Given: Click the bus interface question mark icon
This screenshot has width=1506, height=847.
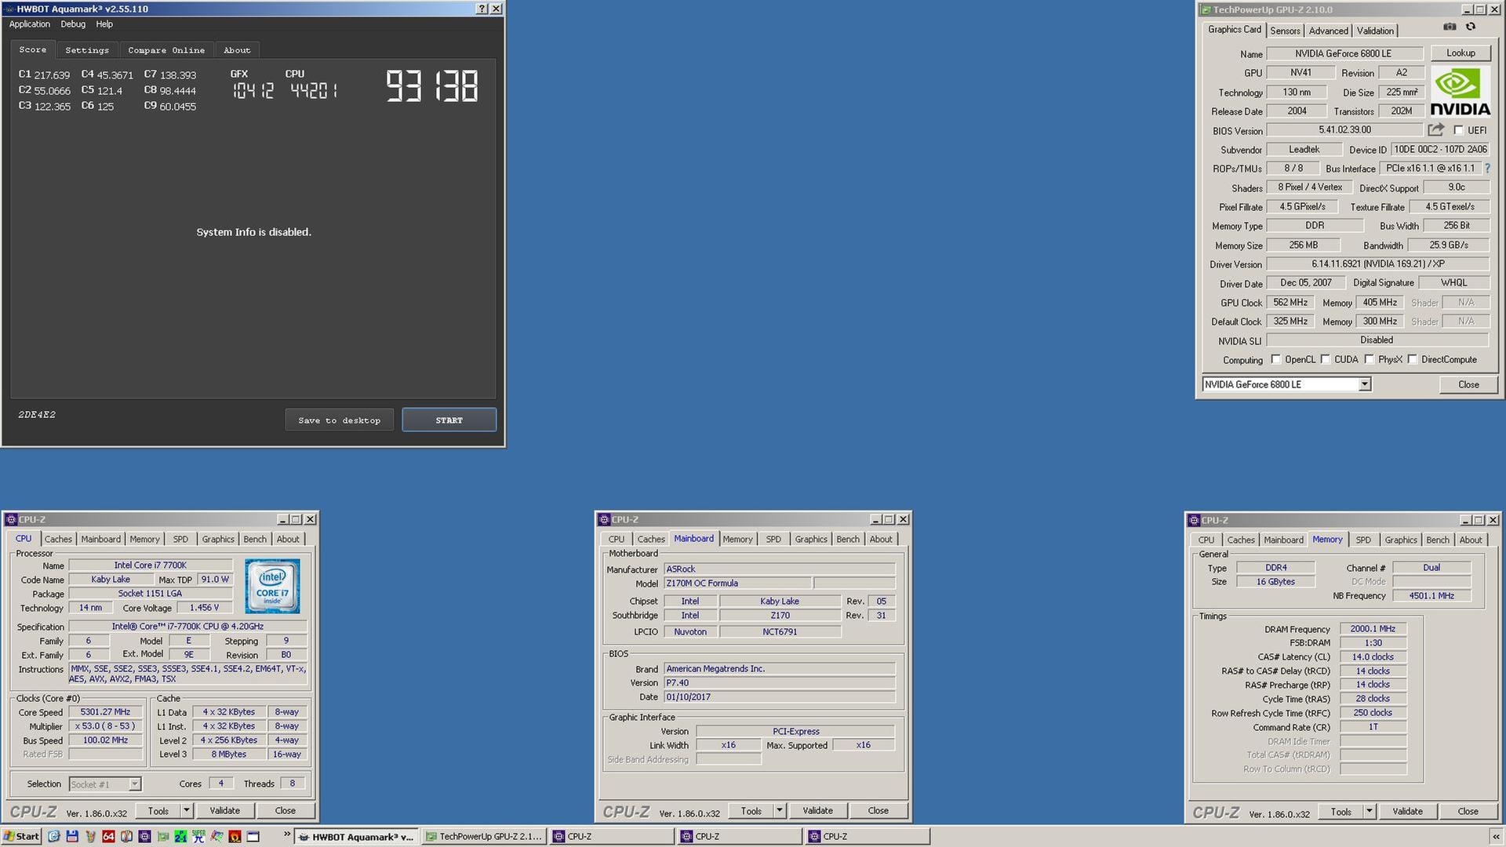Looking at the screenshot, I should [x=1487, y=168].
